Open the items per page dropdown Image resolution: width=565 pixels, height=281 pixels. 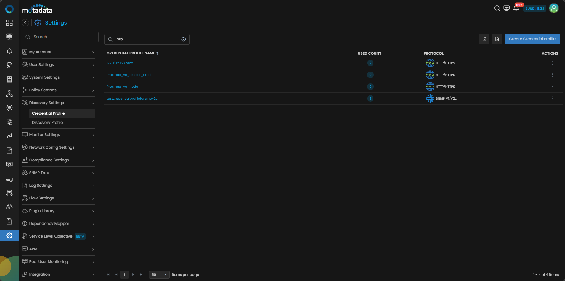click(x=159, y=274)
